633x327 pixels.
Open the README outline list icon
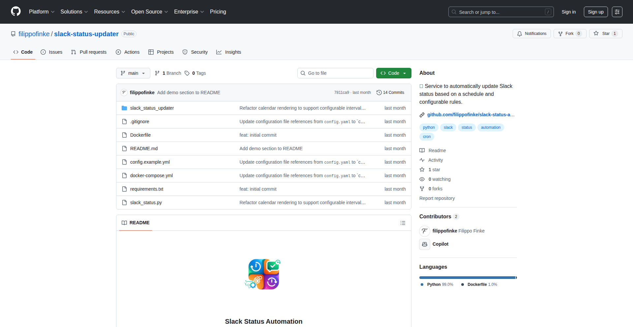(403, 223)
